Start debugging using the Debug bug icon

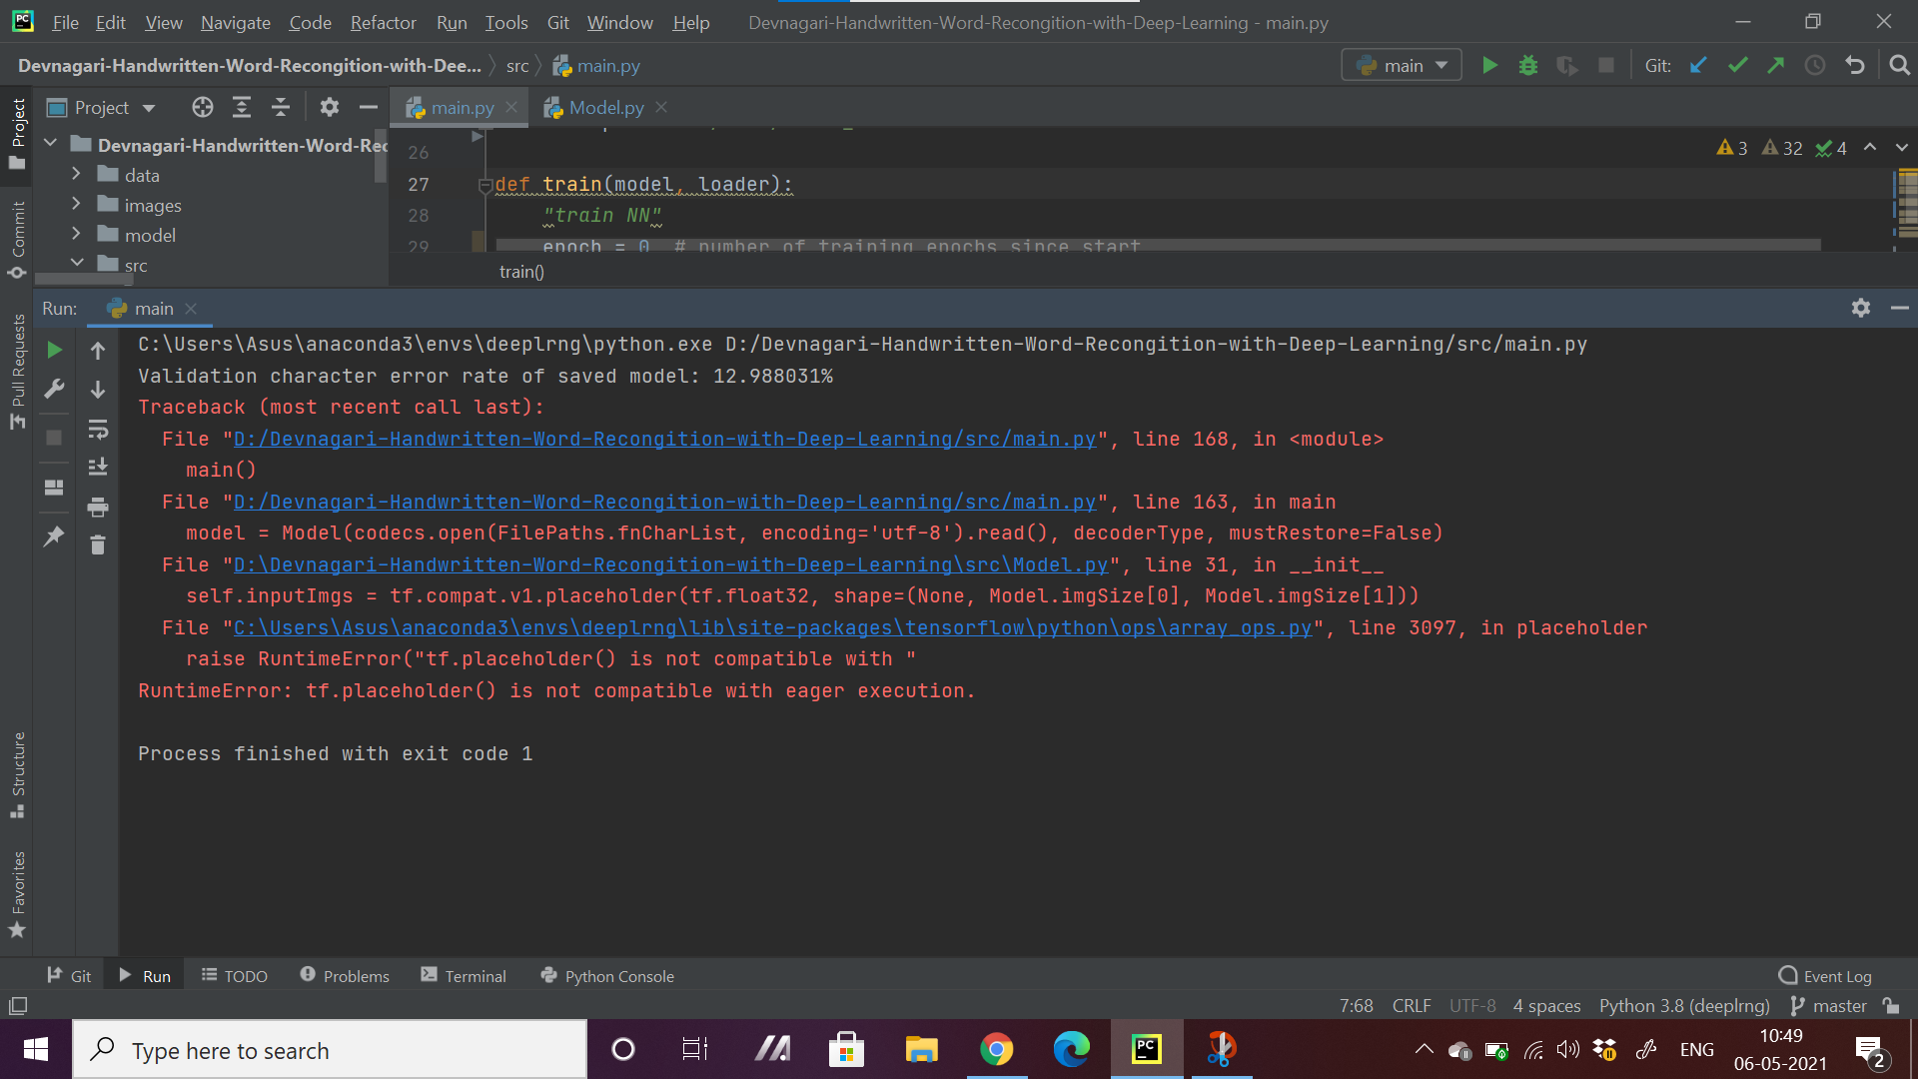(1527, 64)
